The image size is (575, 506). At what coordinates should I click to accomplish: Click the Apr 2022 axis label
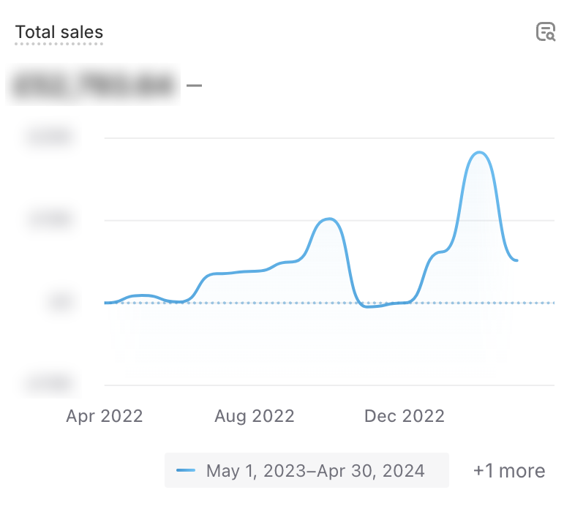pos(104,416)
